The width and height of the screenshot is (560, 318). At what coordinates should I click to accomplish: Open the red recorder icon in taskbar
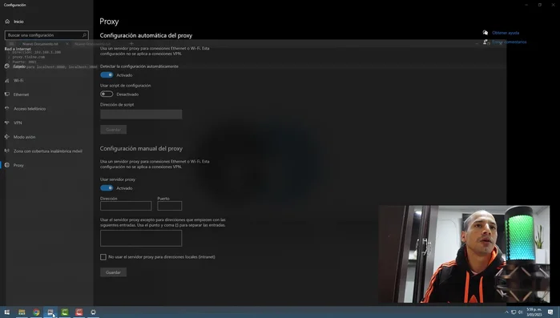79,312
